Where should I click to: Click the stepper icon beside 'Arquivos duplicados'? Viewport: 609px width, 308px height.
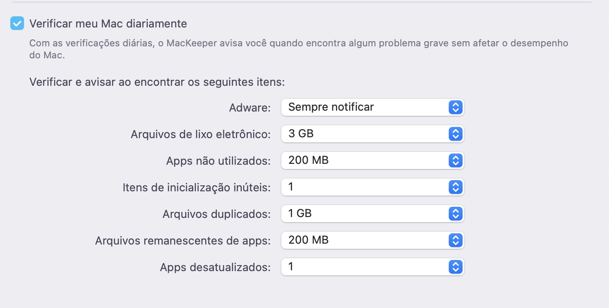pos(455,214)
